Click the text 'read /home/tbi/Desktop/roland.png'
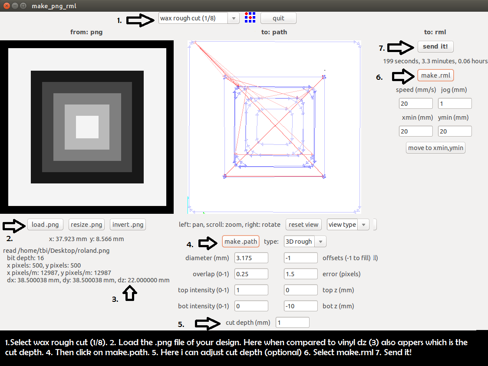This screenshot has height=366, width=488. (56, 251)
